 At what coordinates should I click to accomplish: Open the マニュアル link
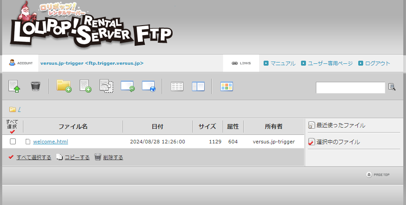point(283,63)
